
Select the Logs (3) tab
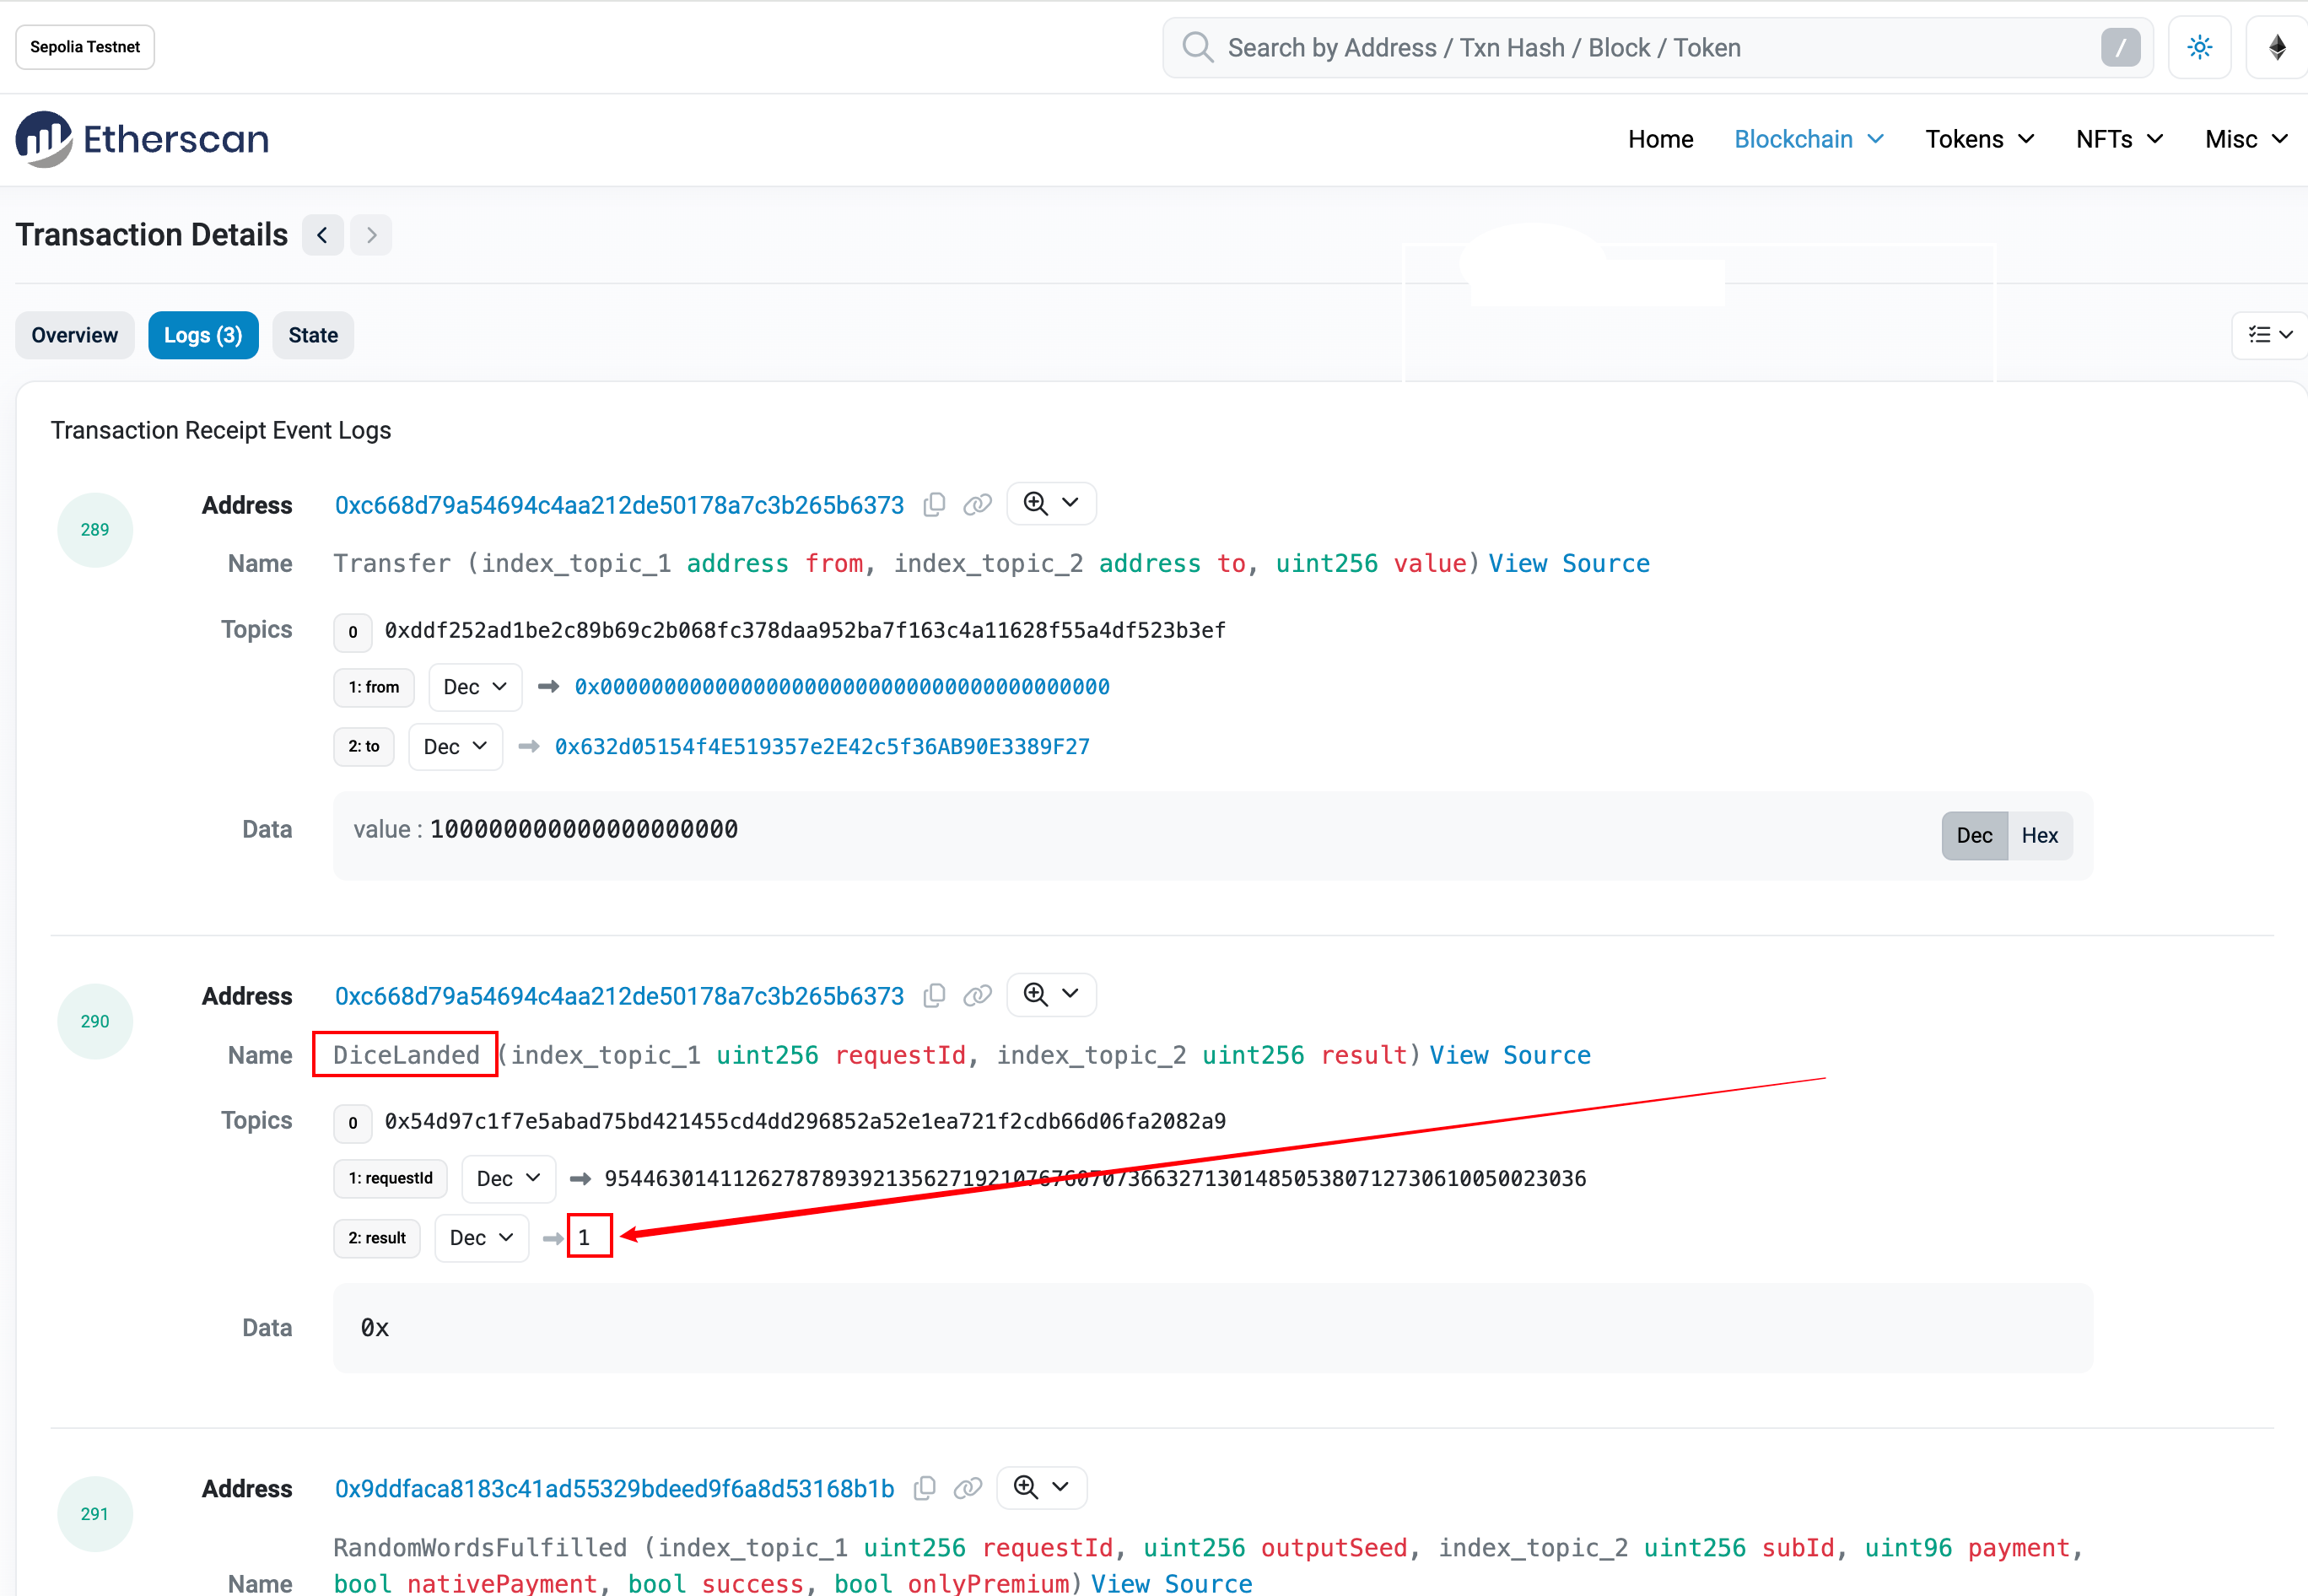pyautogui.click(x=203, y=335)
